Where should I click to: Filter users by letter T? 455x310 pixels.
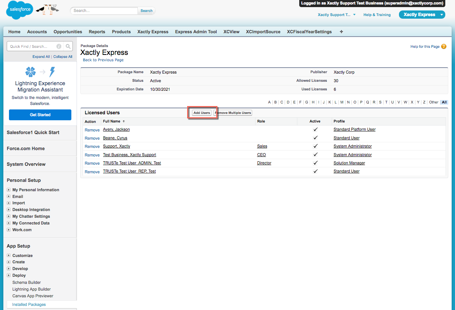click(386, 102)
